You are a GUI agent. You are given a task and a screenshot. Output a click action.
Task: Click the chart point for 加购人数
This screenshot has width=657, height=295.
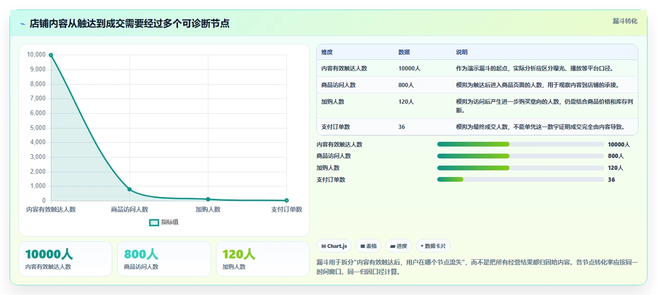[208, 199]
